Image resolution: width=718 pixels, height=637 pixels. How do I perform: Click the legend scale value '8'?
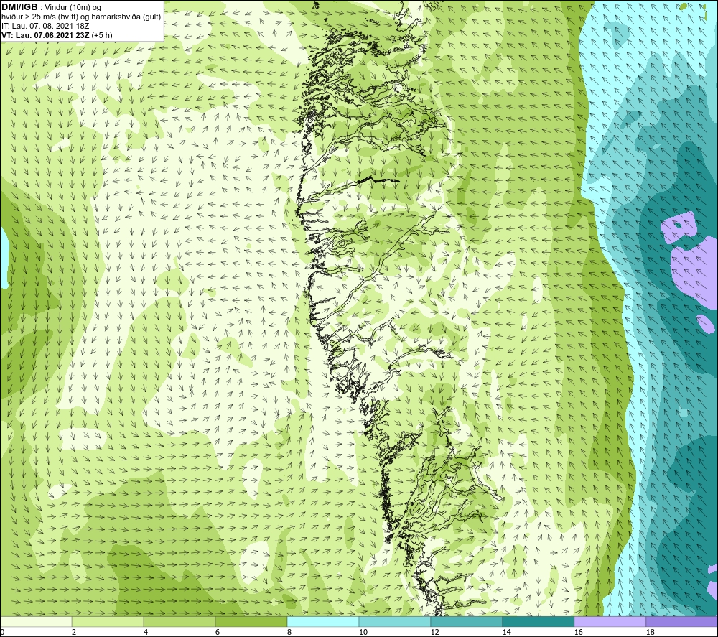pyautogui.click(x=289, y=632)
